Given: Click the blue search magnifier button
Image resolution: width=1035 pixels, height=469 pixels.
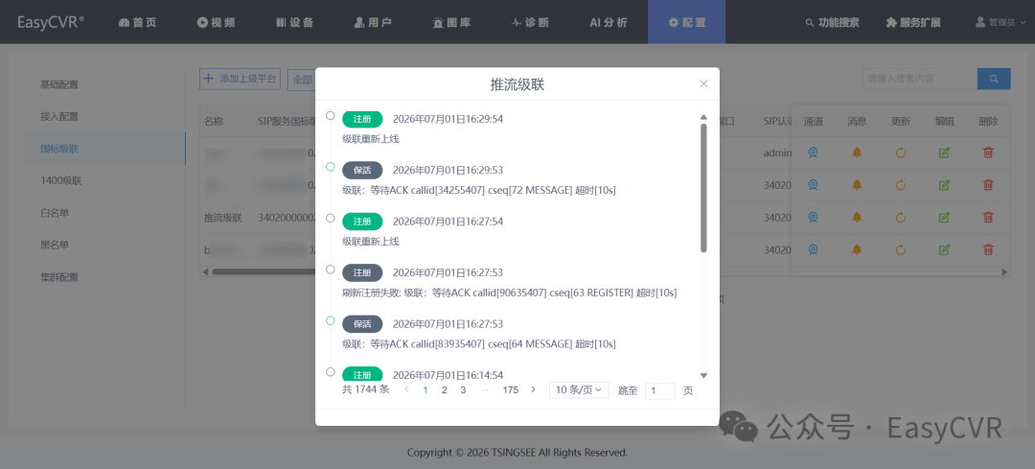Looking at the screenshot, I should coord(994,79).
